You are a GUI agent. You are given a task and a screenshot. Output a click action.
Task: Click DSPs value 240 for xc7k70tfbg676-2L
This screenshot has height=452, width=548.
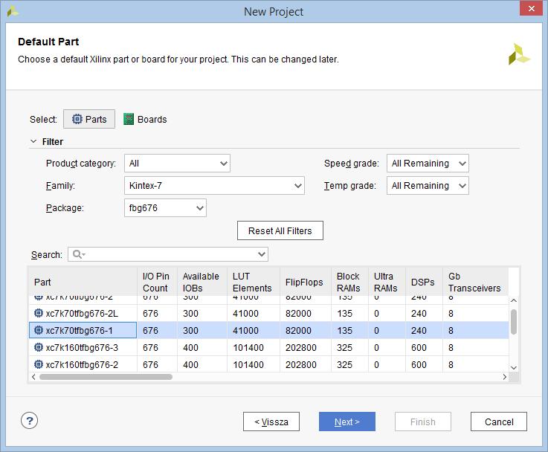click(x=419, y=313)
